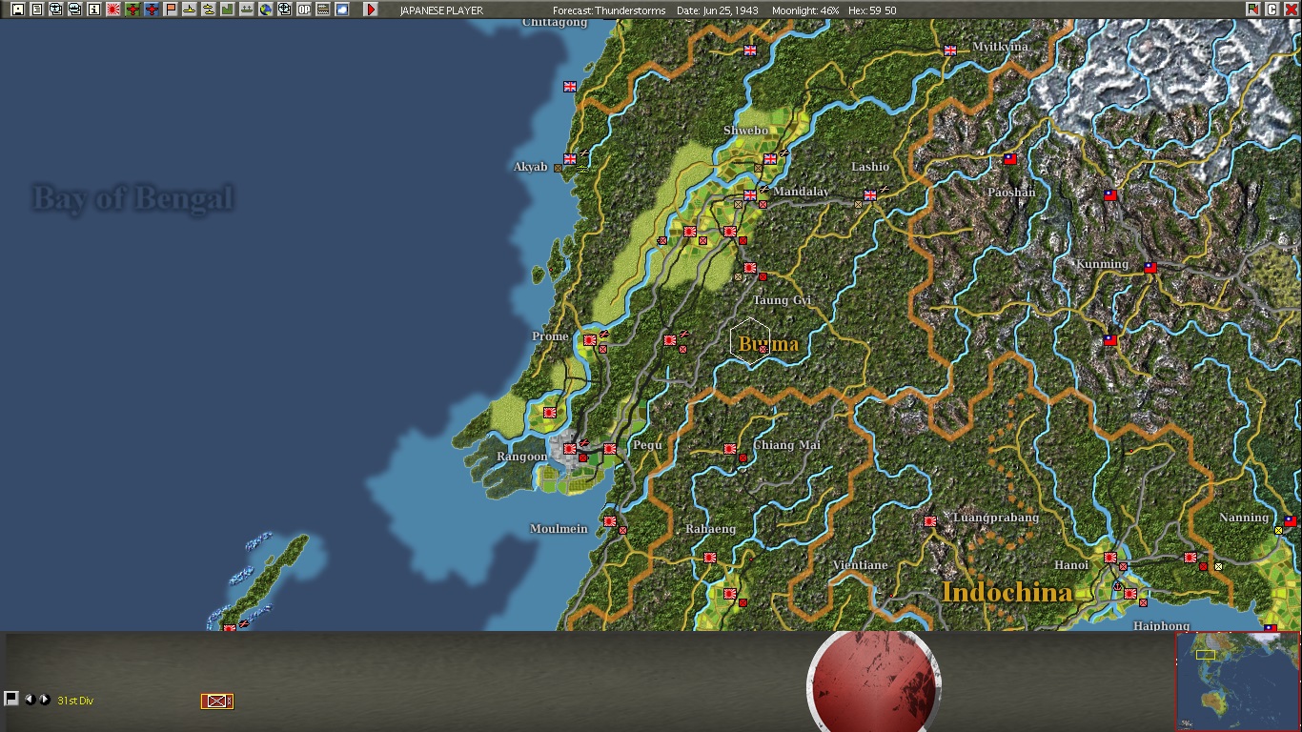
Task: Click the Indochina region label
Action: [1007, 593]
